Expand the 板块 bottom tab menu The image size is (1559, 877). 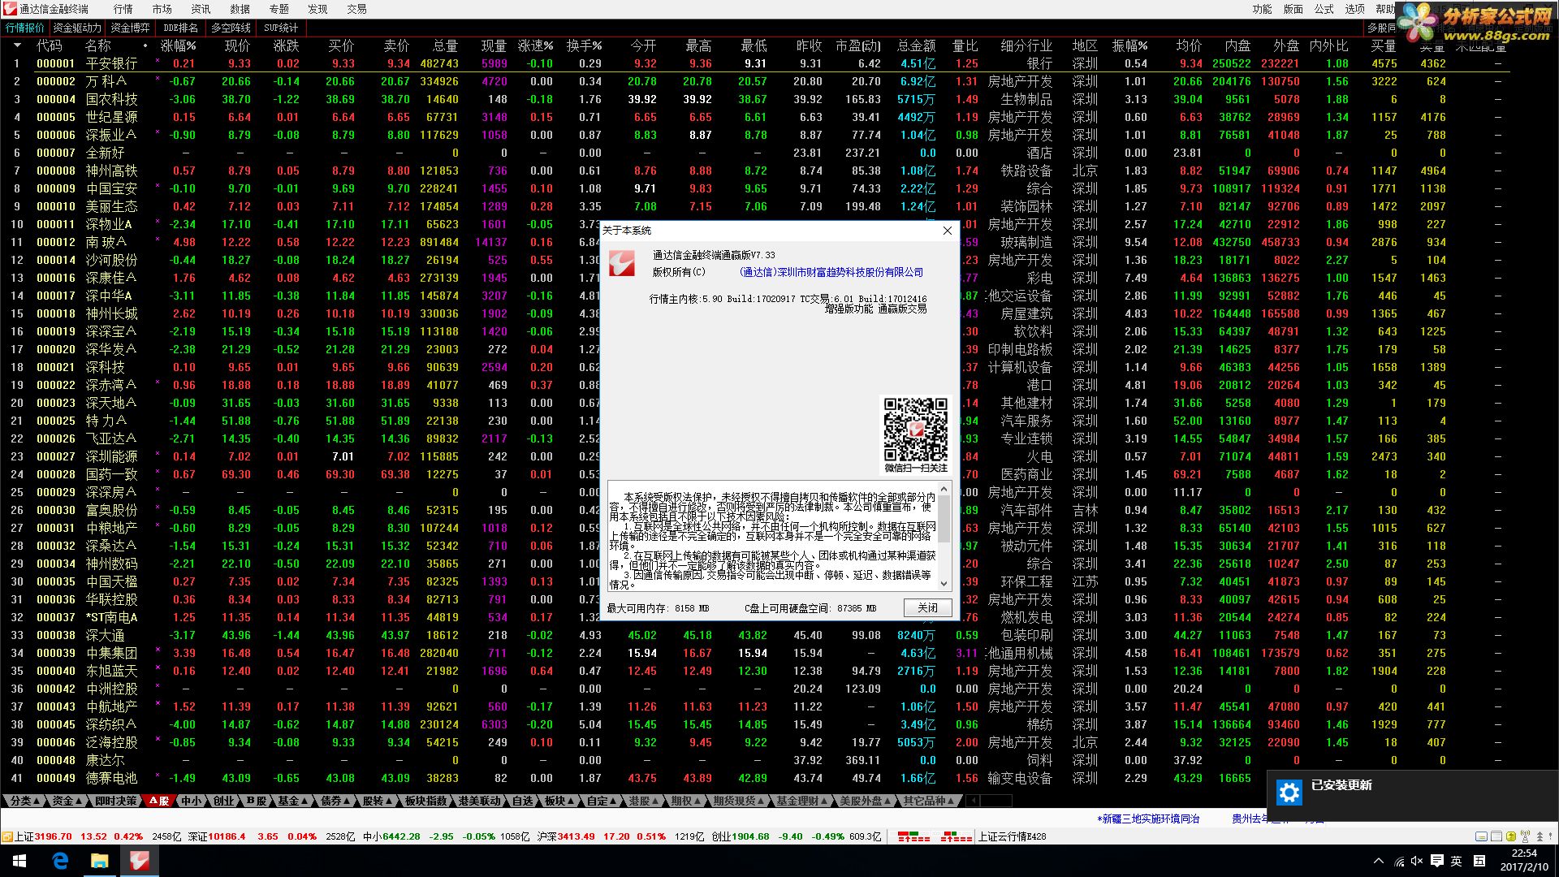(559, 801)
